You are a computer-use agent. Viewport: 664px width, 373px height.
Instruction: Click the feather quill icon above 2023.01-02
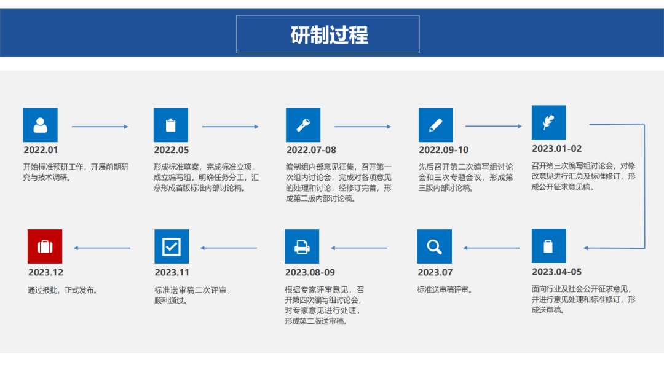[x=548, y=122]
